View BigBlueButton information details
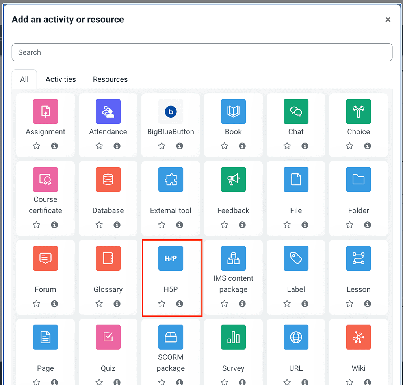The width and height of the screenshot is (403, 385). [x=180, y=146]
